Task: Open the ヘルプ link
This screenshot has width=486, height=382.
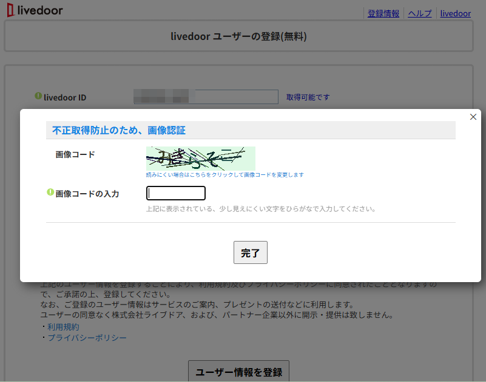Action: pos(420,13)
